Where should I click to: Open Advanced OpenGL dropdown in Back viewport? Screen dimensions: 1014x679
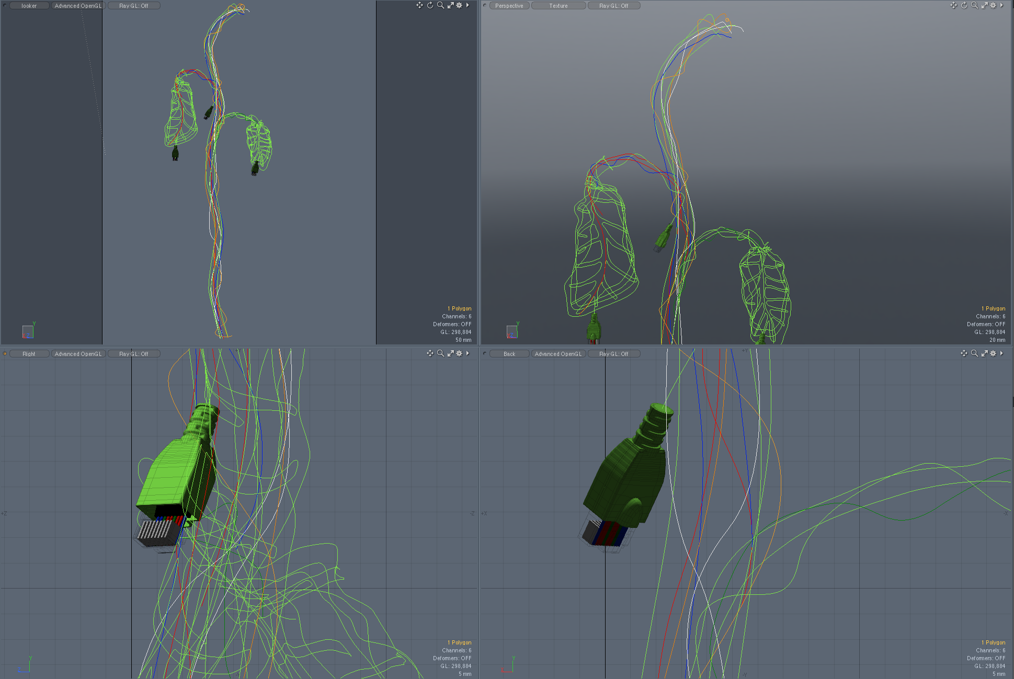[x=559, y=354]
